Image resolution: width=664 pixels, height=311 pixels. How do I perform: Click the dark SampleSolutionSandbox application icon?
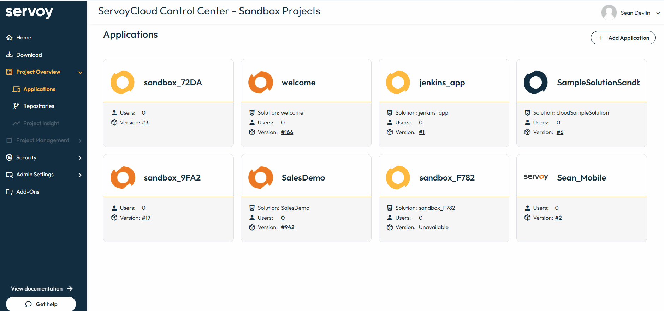[x=535, y=83]
